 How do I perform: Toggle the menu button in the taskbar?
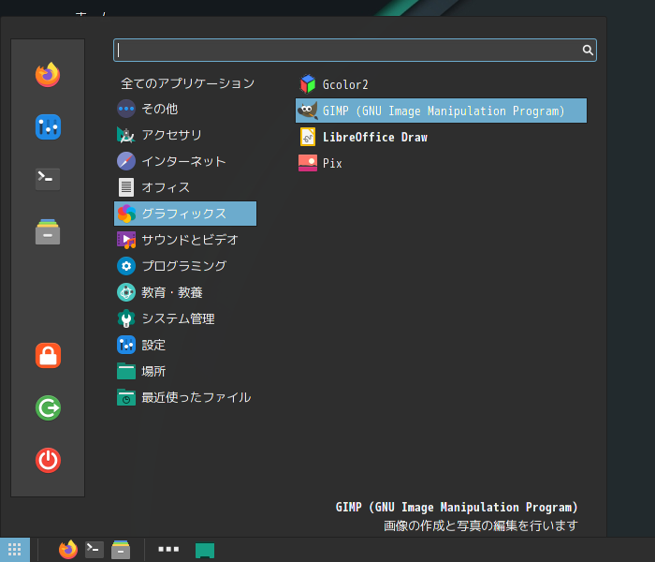(x=15, y=550)
